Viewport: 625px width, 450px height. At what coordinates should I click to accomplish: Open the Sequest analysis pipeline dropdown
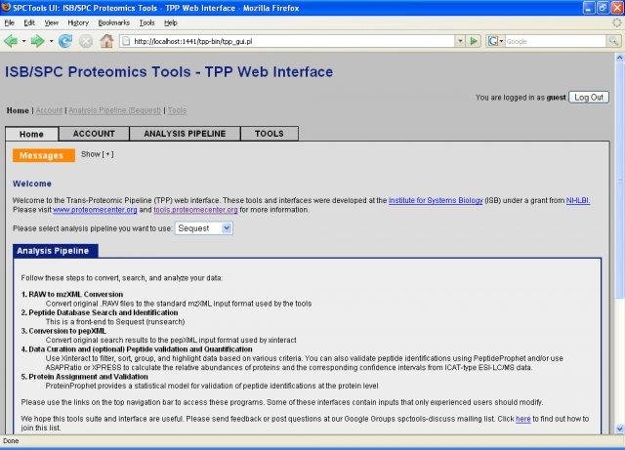[x=203, y=227]
